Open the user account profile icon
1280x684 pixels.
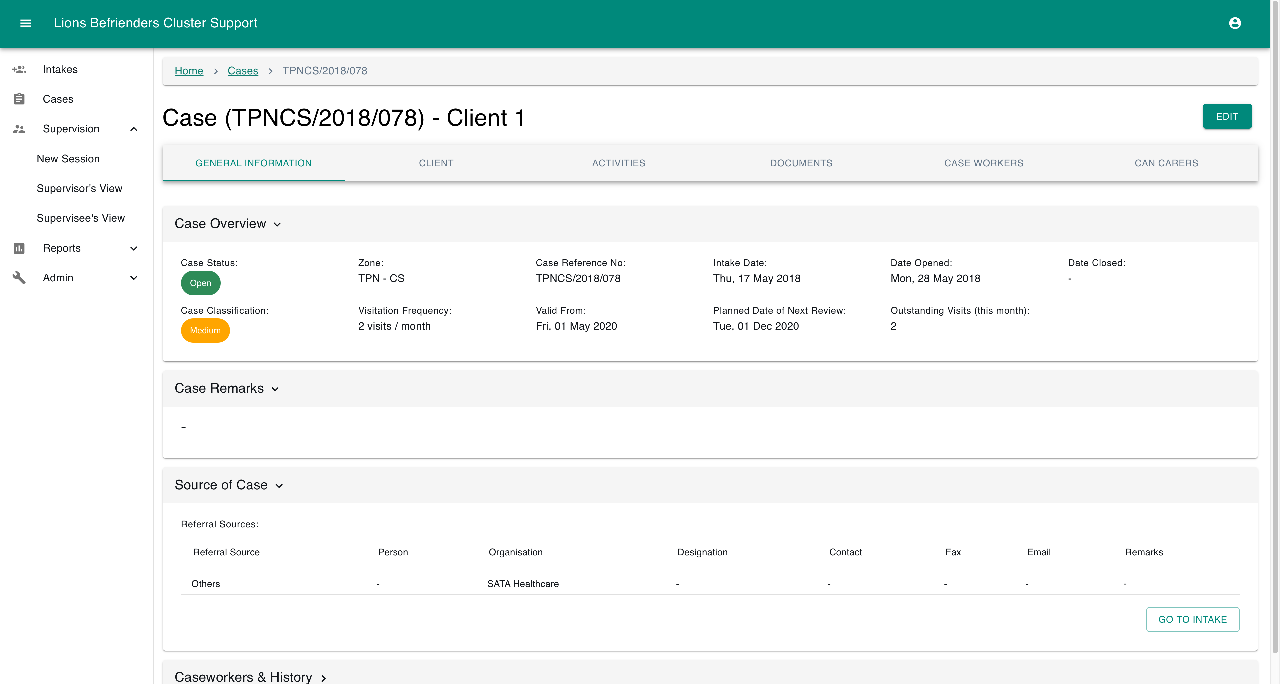coord(1235,23)
